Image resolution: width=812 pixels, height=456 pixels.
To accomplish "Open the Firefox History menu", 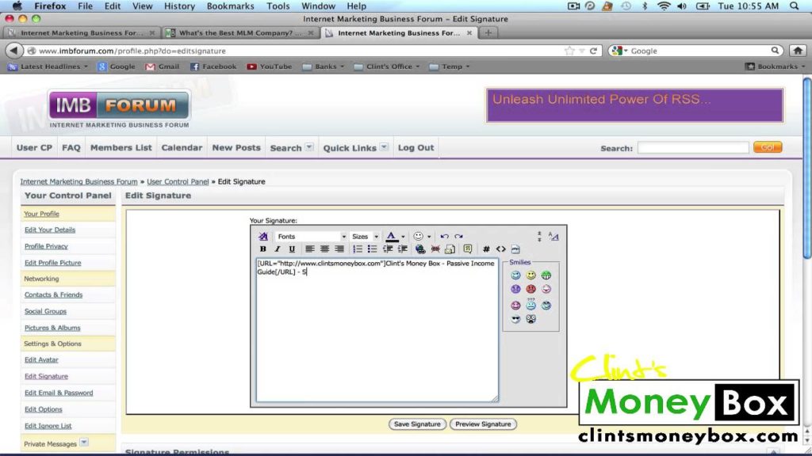I will pyautogui.click(x=179, y=6).
